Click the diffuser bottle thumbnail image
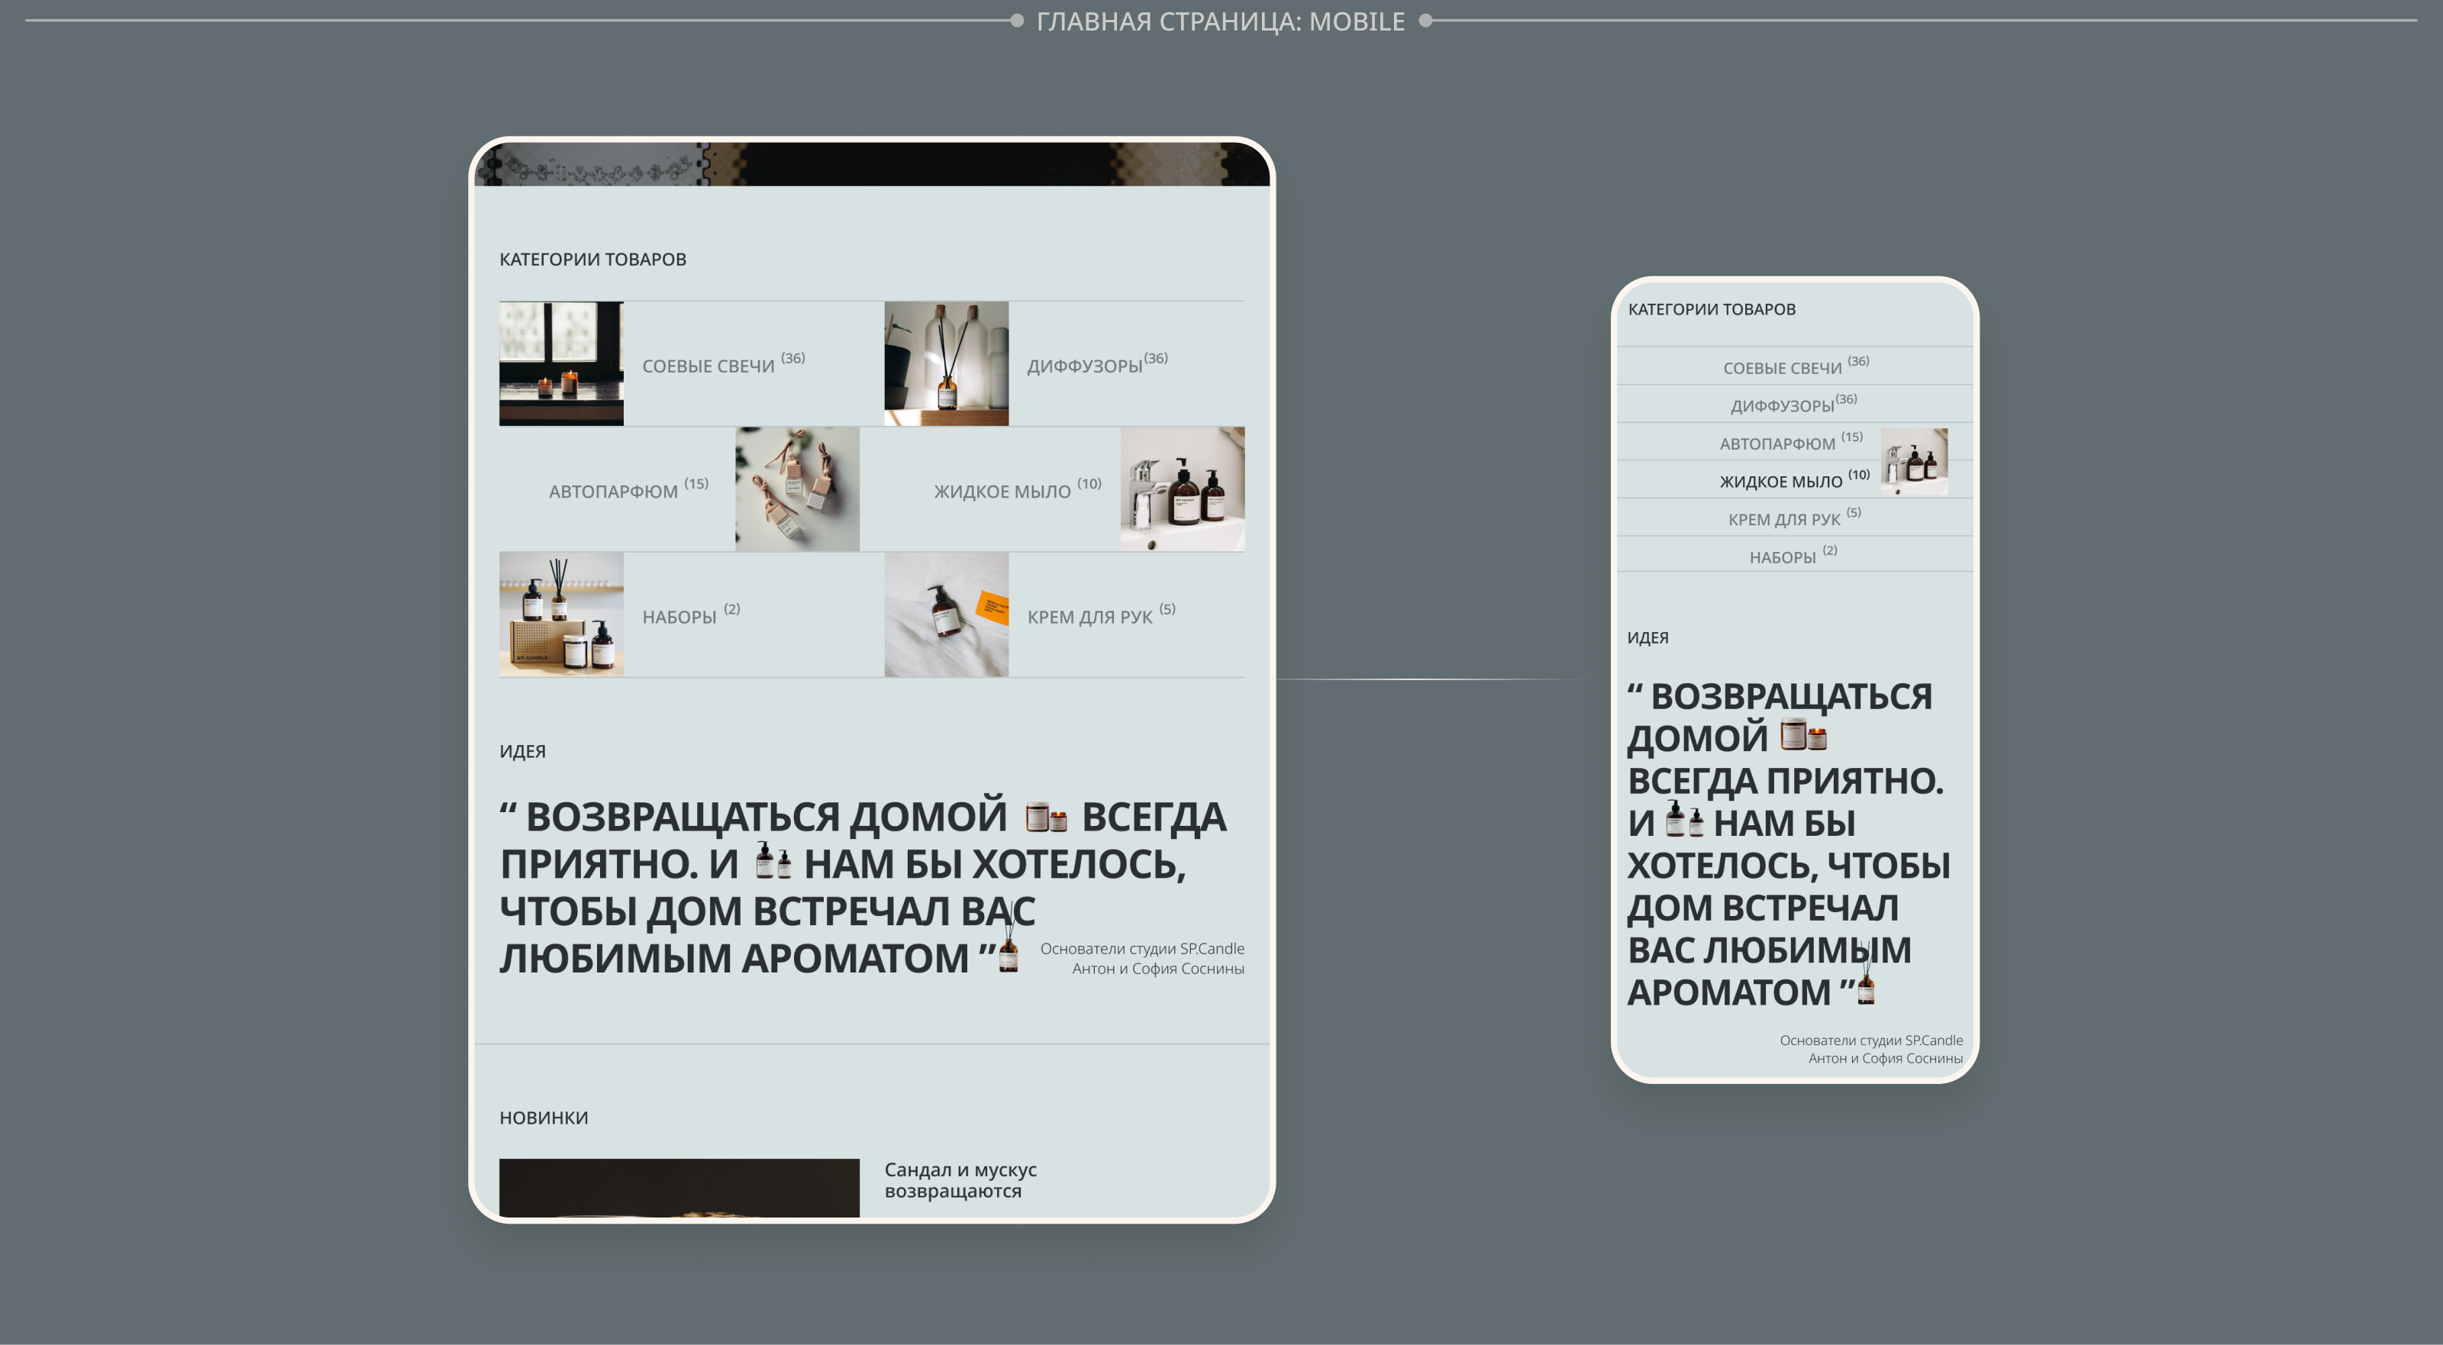The height and width of the screenshot is (1345, 2443). (x=946, y=363)
